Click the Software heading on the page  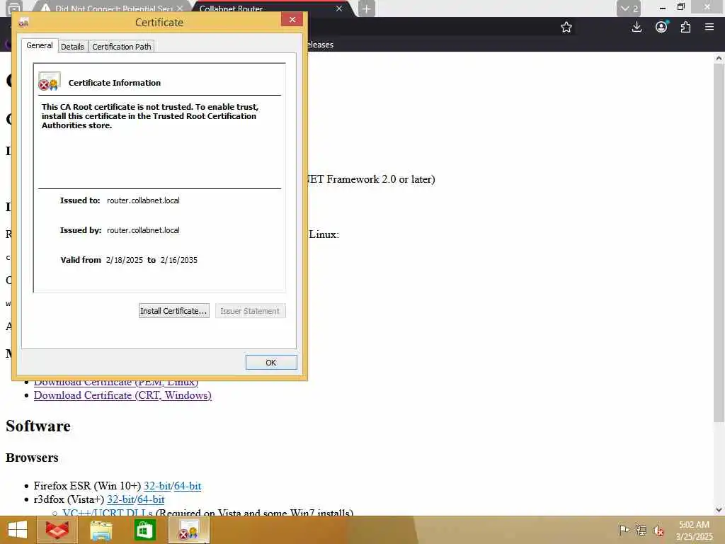38,426
